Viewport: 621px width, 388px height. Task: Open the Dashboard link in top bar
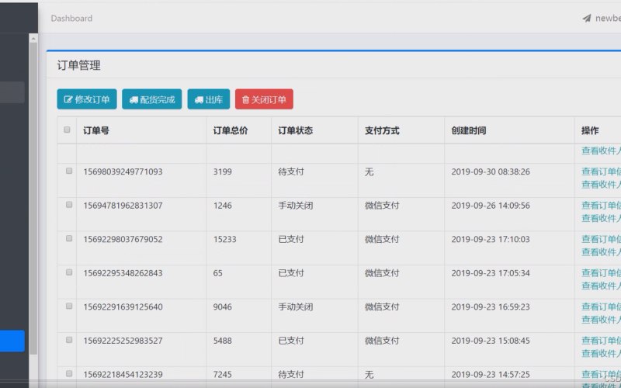coord(71,18)
